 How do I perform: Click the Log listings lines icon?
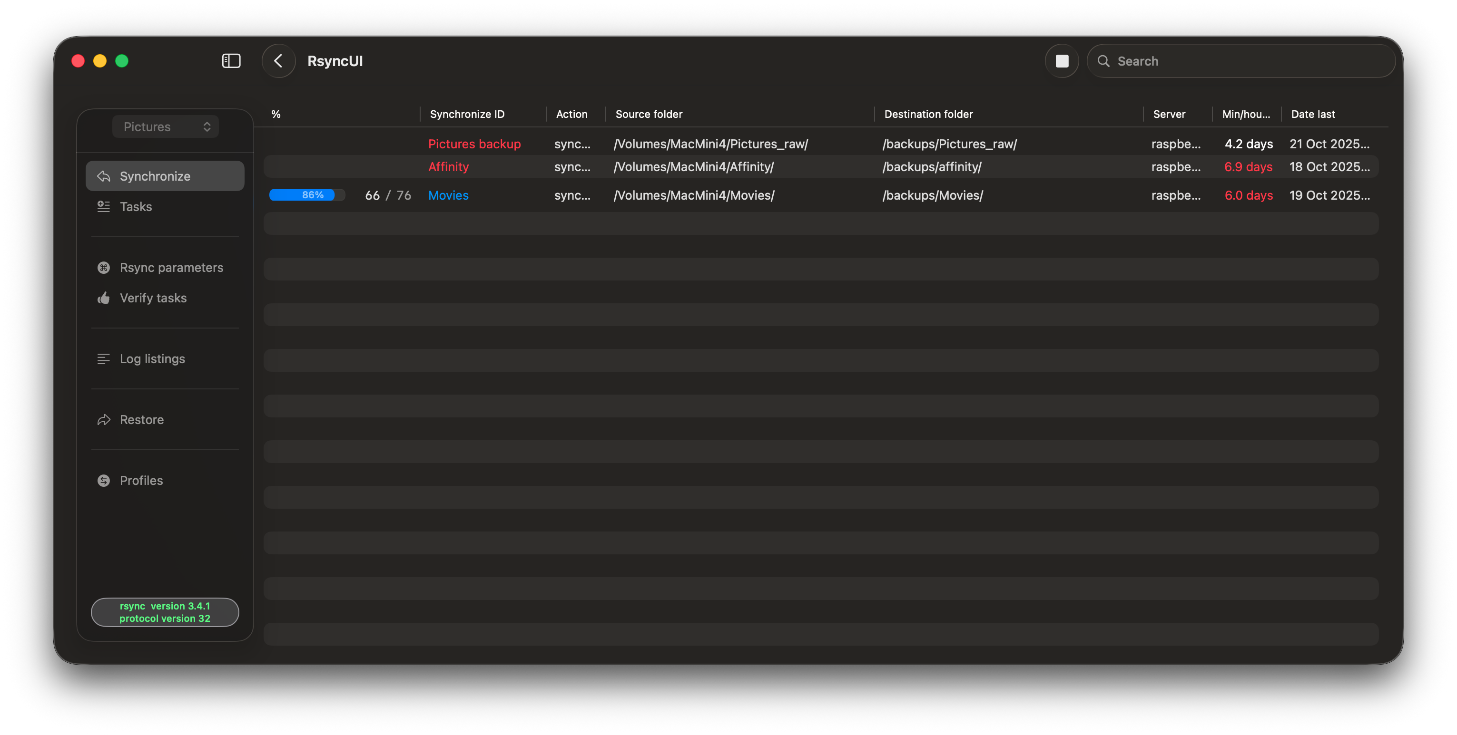104,359
